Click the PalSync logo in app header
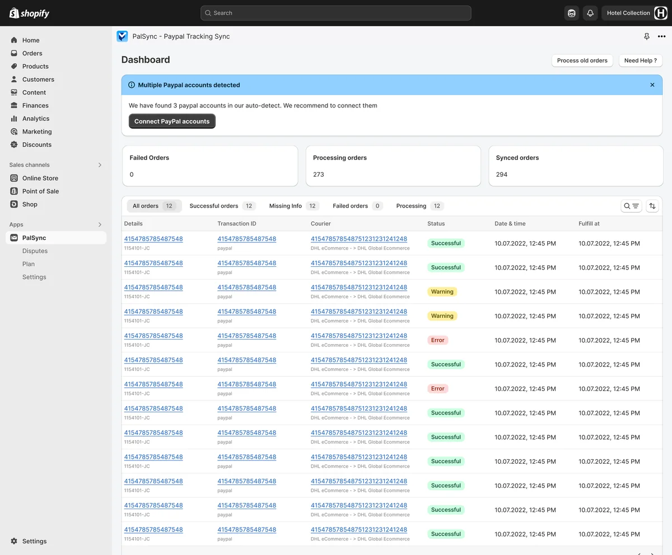 [122, 36]
